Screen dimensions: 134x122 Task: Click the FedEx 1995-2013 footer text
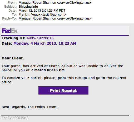15,118
